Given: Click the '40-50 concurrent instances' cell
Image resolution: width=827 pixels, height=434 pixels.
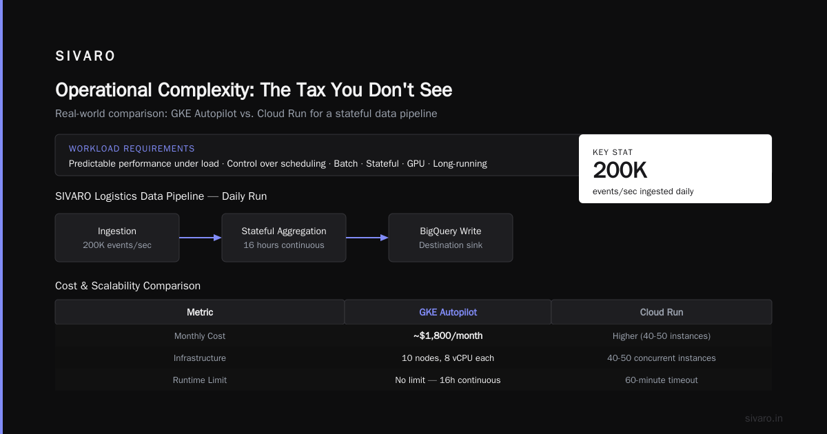Looking at the screenshot, I should pyautogui.click(x=662, y=358).
